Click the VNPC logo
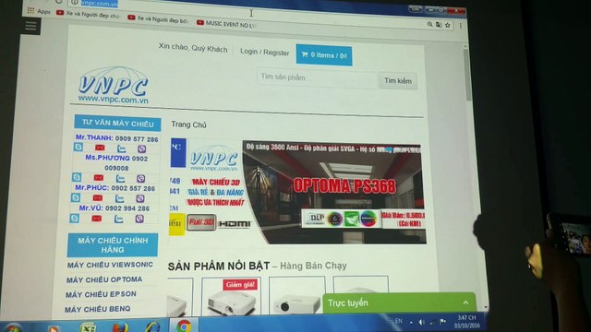Viewport: 591px width, 332px height. (113, 86)
